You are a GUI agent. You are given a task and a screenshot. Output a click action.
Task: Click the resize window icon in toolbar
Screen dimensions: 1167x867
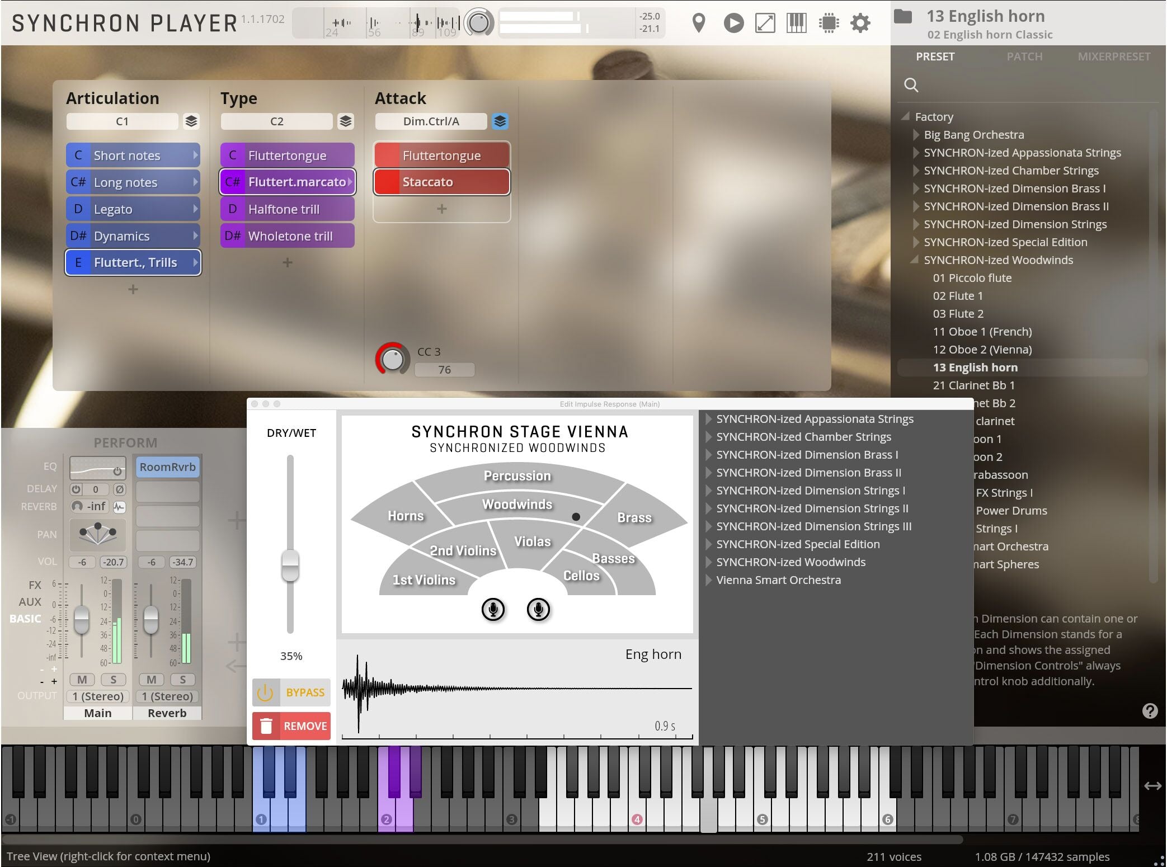pyautogui.click(x=765, y=23)
